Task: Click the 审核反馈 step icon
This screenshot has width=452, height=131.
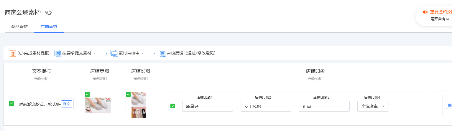Action: point(162,53)
